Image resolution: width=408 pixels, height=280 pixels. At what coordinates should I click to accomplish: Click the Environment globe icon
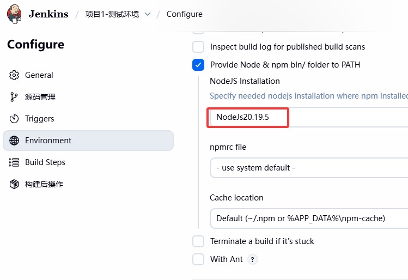click(15, 141)
